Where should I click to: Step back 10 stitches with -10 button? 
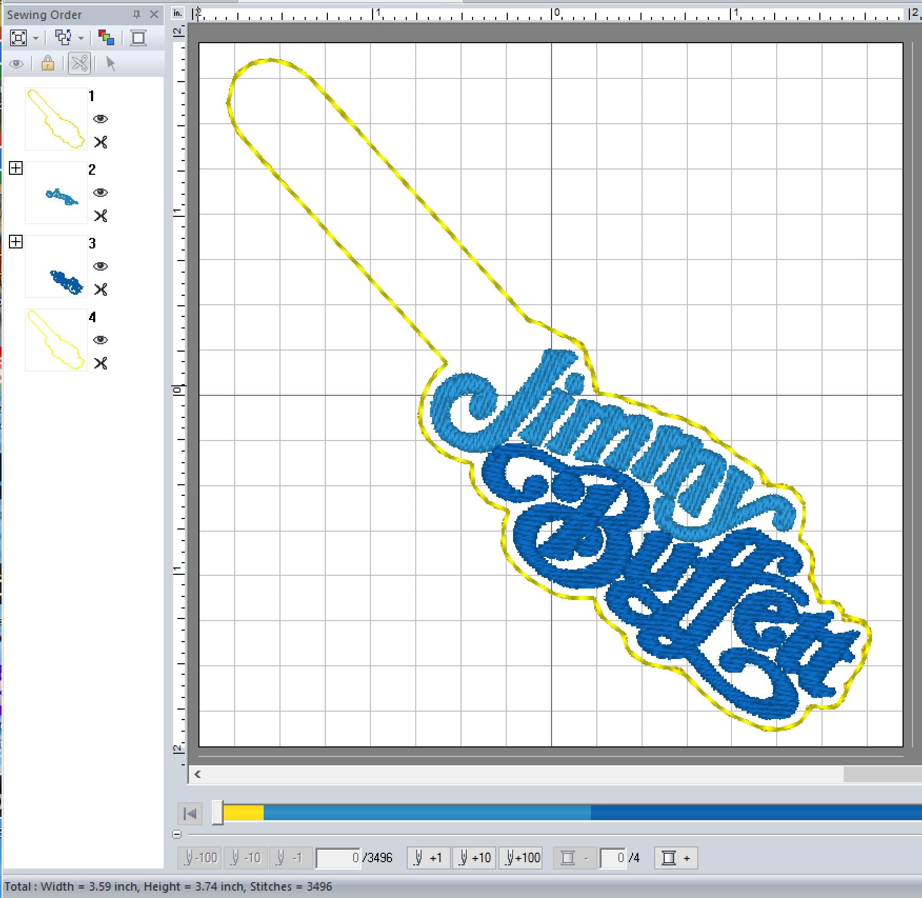point(246,858)
